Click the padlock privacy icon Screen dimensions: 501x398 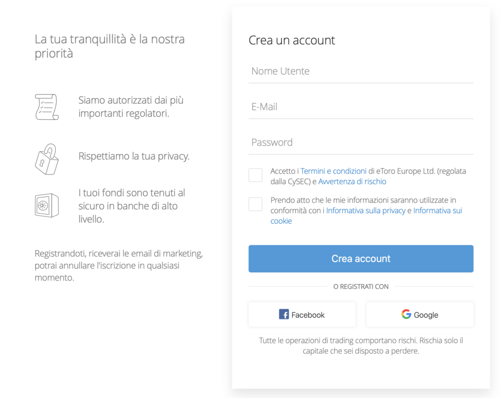46,159
